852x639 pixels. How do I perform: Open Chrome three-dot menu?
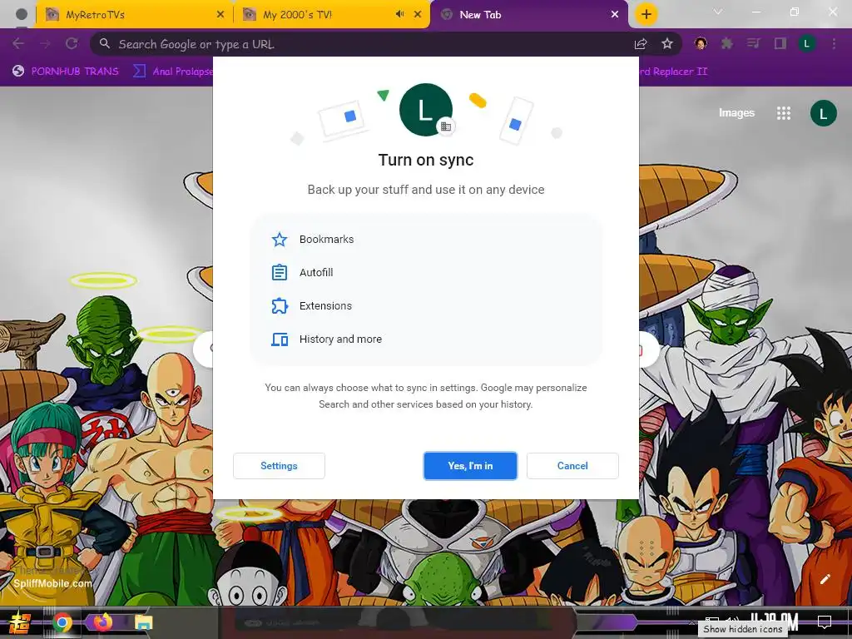[x=834, y=44]
